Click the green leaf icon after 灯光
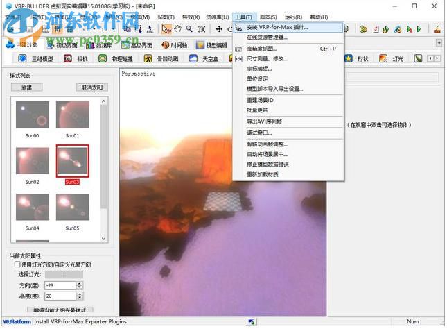 [x=418, y=58]
